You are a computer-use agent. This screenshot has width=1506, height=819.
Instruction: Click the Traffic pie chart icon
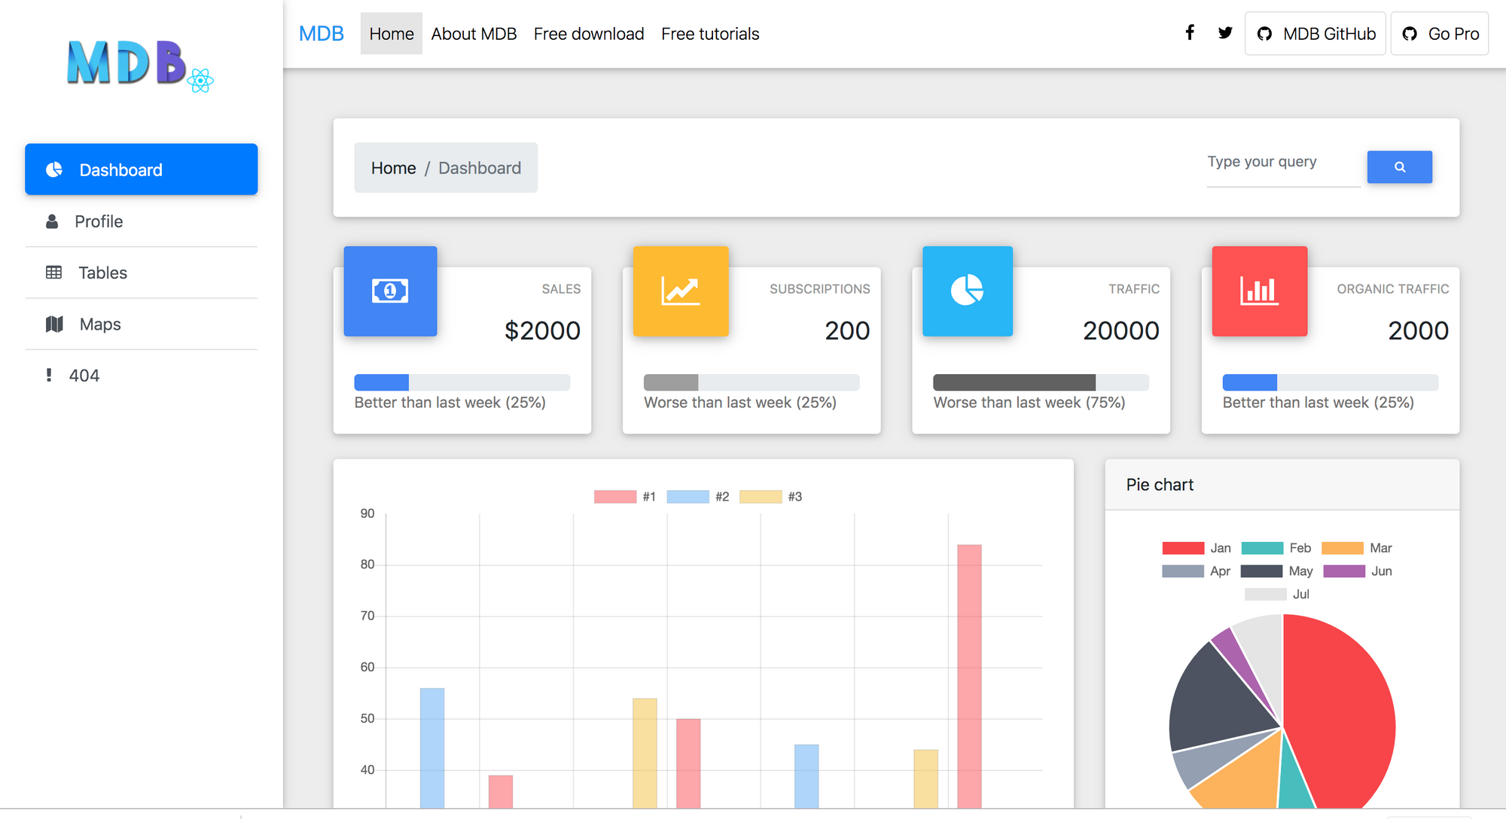965,290
